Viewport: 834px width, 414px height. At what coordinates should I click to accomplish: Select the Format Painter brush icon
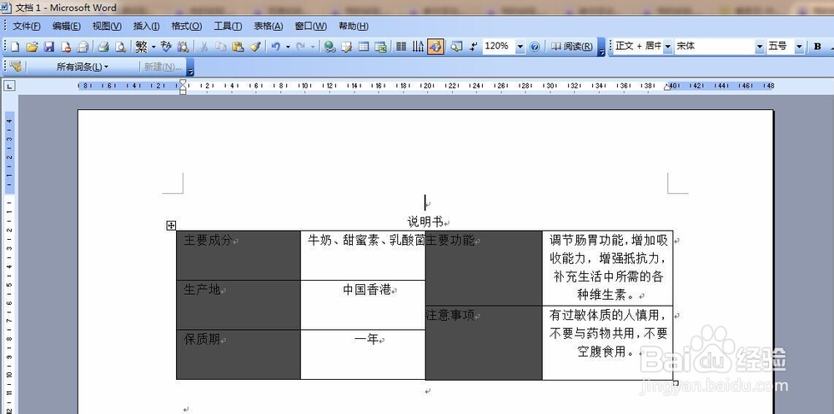254,47
